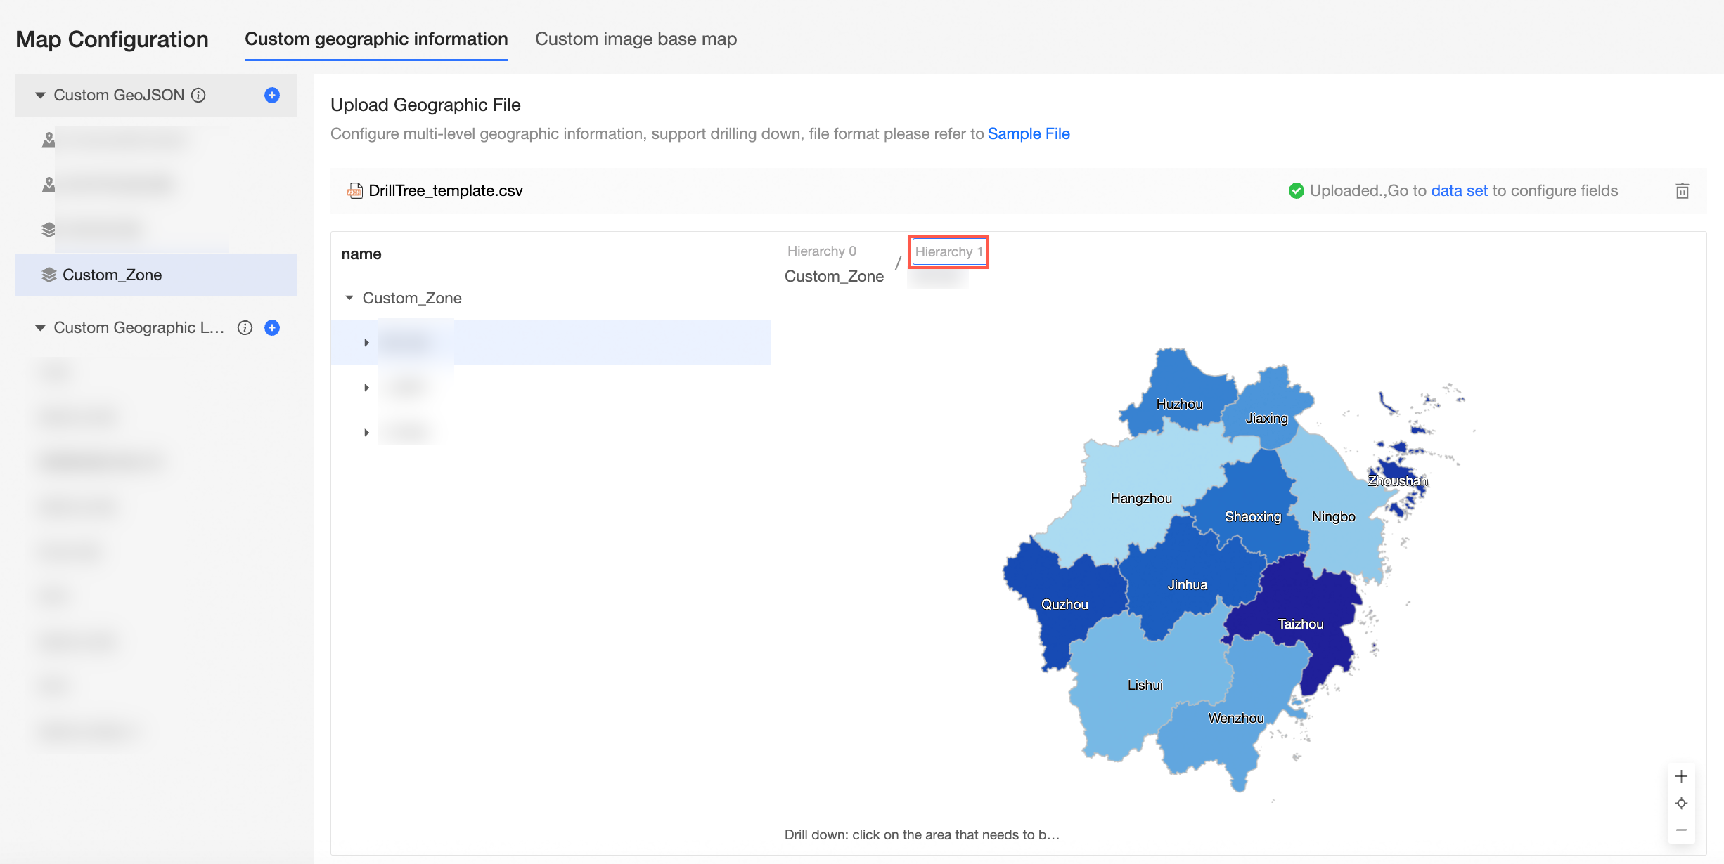Click the add Custom GeoJSON plus icon
This screenshot has width=1724, height=864.
click(x=272, y=95)
